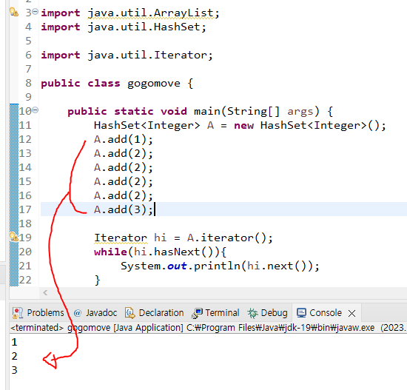Collapse the main method at line 10
Screen dimensions: 407x390
click(36, 110)
